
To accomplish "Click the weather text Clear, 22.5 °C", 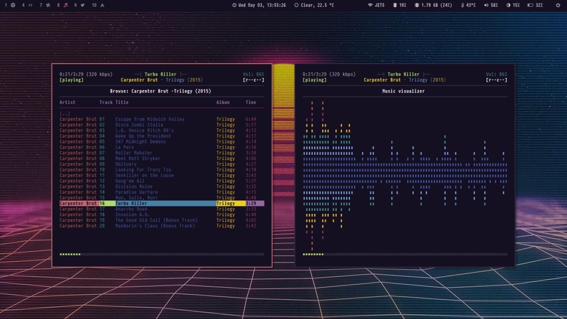I will click(x=318, y=5).
